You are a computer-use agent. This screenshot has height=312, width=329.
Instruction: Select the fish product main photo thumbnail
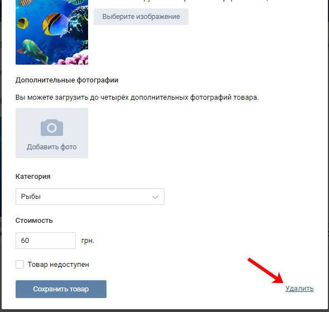click(x=52, y=32)
